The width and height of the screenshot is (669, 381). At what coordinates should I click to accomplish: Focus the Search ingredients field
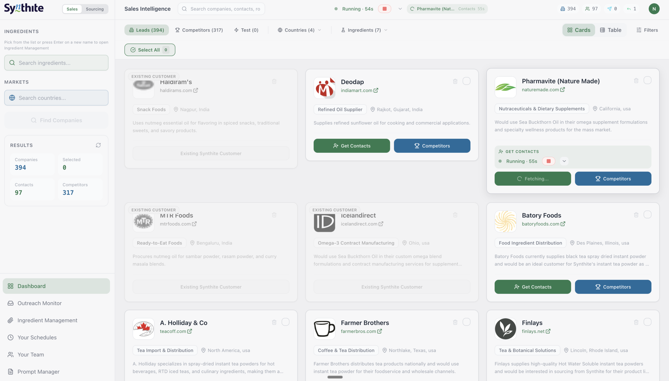[x=56, y=63]
